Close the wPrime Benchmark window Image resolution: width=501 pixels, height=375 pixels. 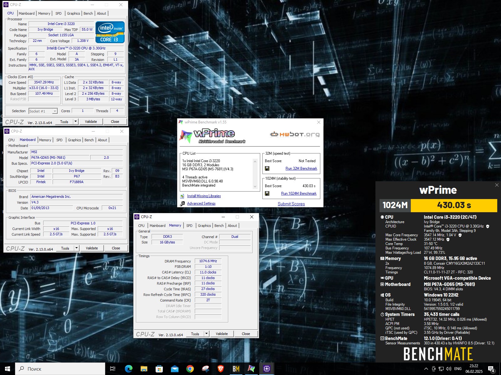[318, 122]
